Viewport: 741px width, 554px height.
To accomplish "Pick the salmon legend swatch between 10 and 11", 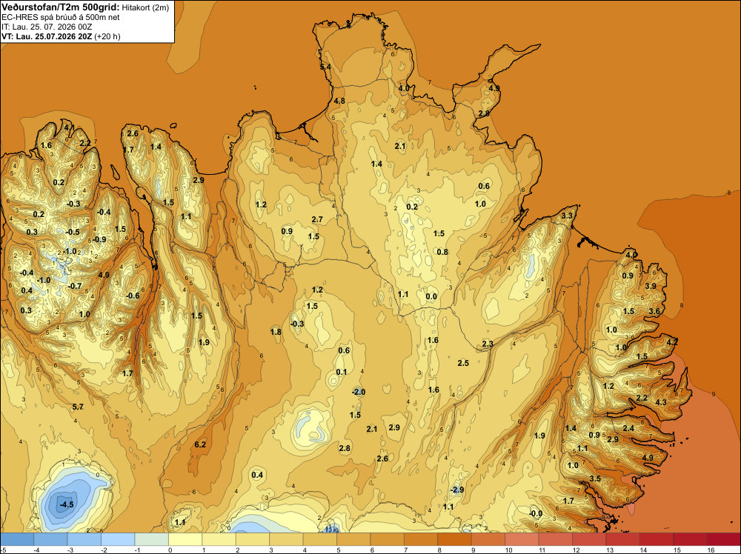I will coord(522,539).
